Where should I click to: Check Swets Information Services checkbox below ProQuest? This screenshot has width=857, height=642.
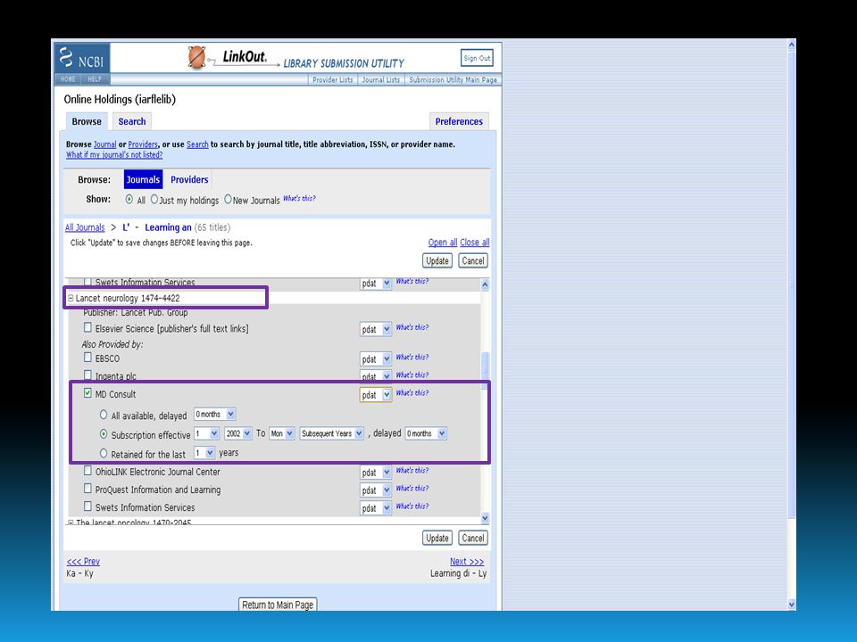(87, 506)
